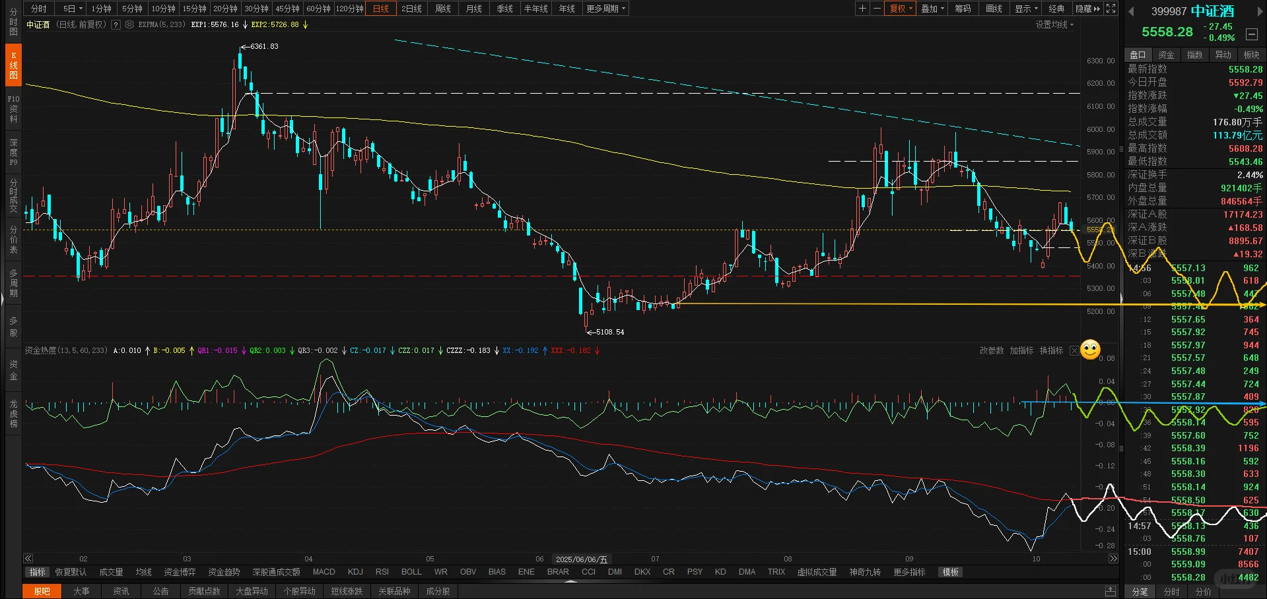Screen dimensions: 1267x599
Task: Toggle the 画线 drawing tools
Action: coord(994,9)
